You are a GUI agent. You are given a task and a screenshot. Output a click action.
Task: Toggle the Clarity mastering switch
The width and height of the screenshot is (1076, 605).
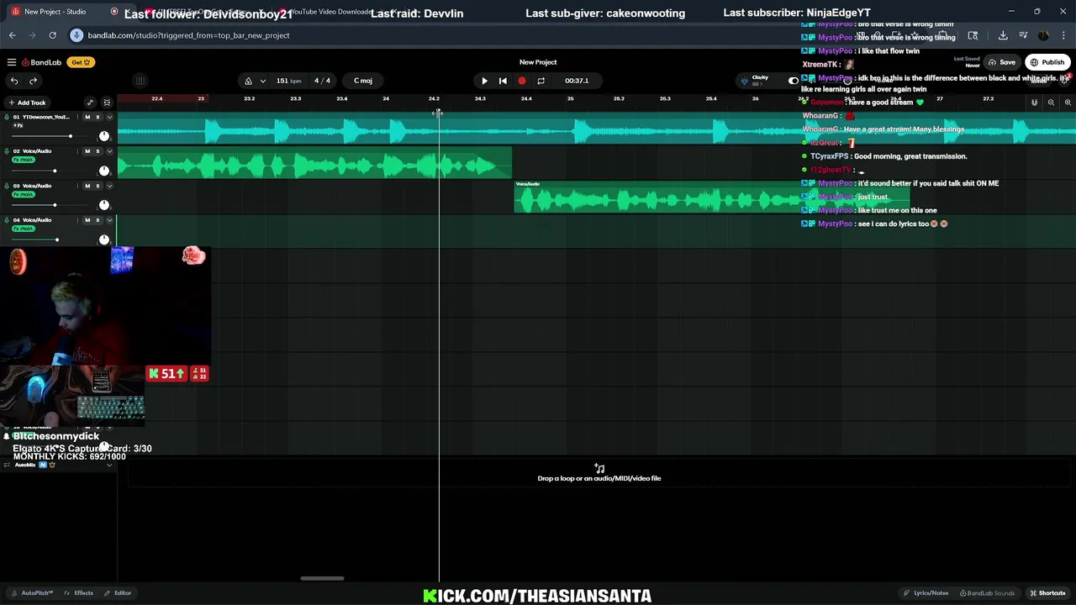[793, 81]
